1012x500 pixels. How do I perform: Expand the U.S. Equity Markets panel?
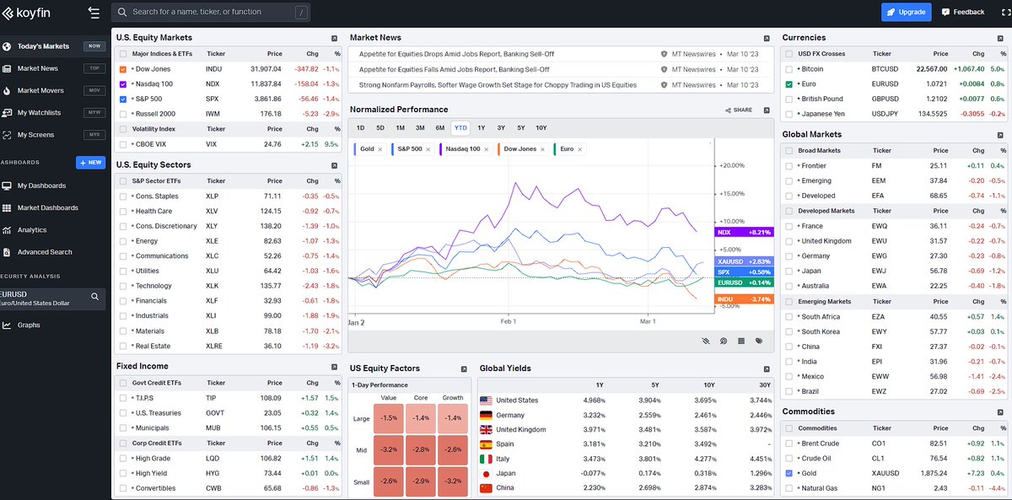coord(334,38)
